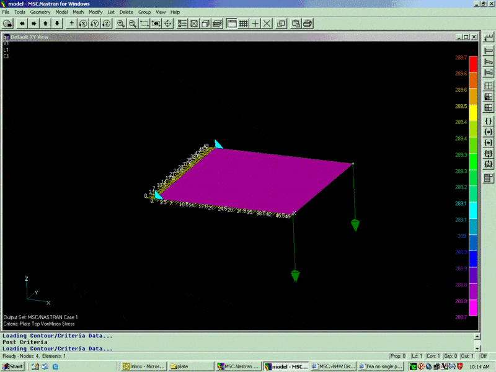Click the Zoom In magnifier tool
Viewport: 496px width, 372px height.
point(121,24)
